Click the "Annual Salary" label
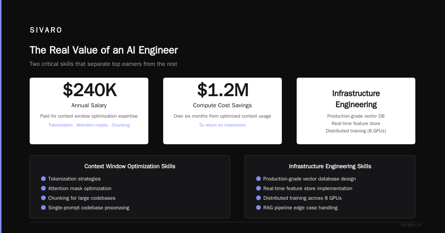The width and height of the screenshot is (445, 233). point(89,105)
